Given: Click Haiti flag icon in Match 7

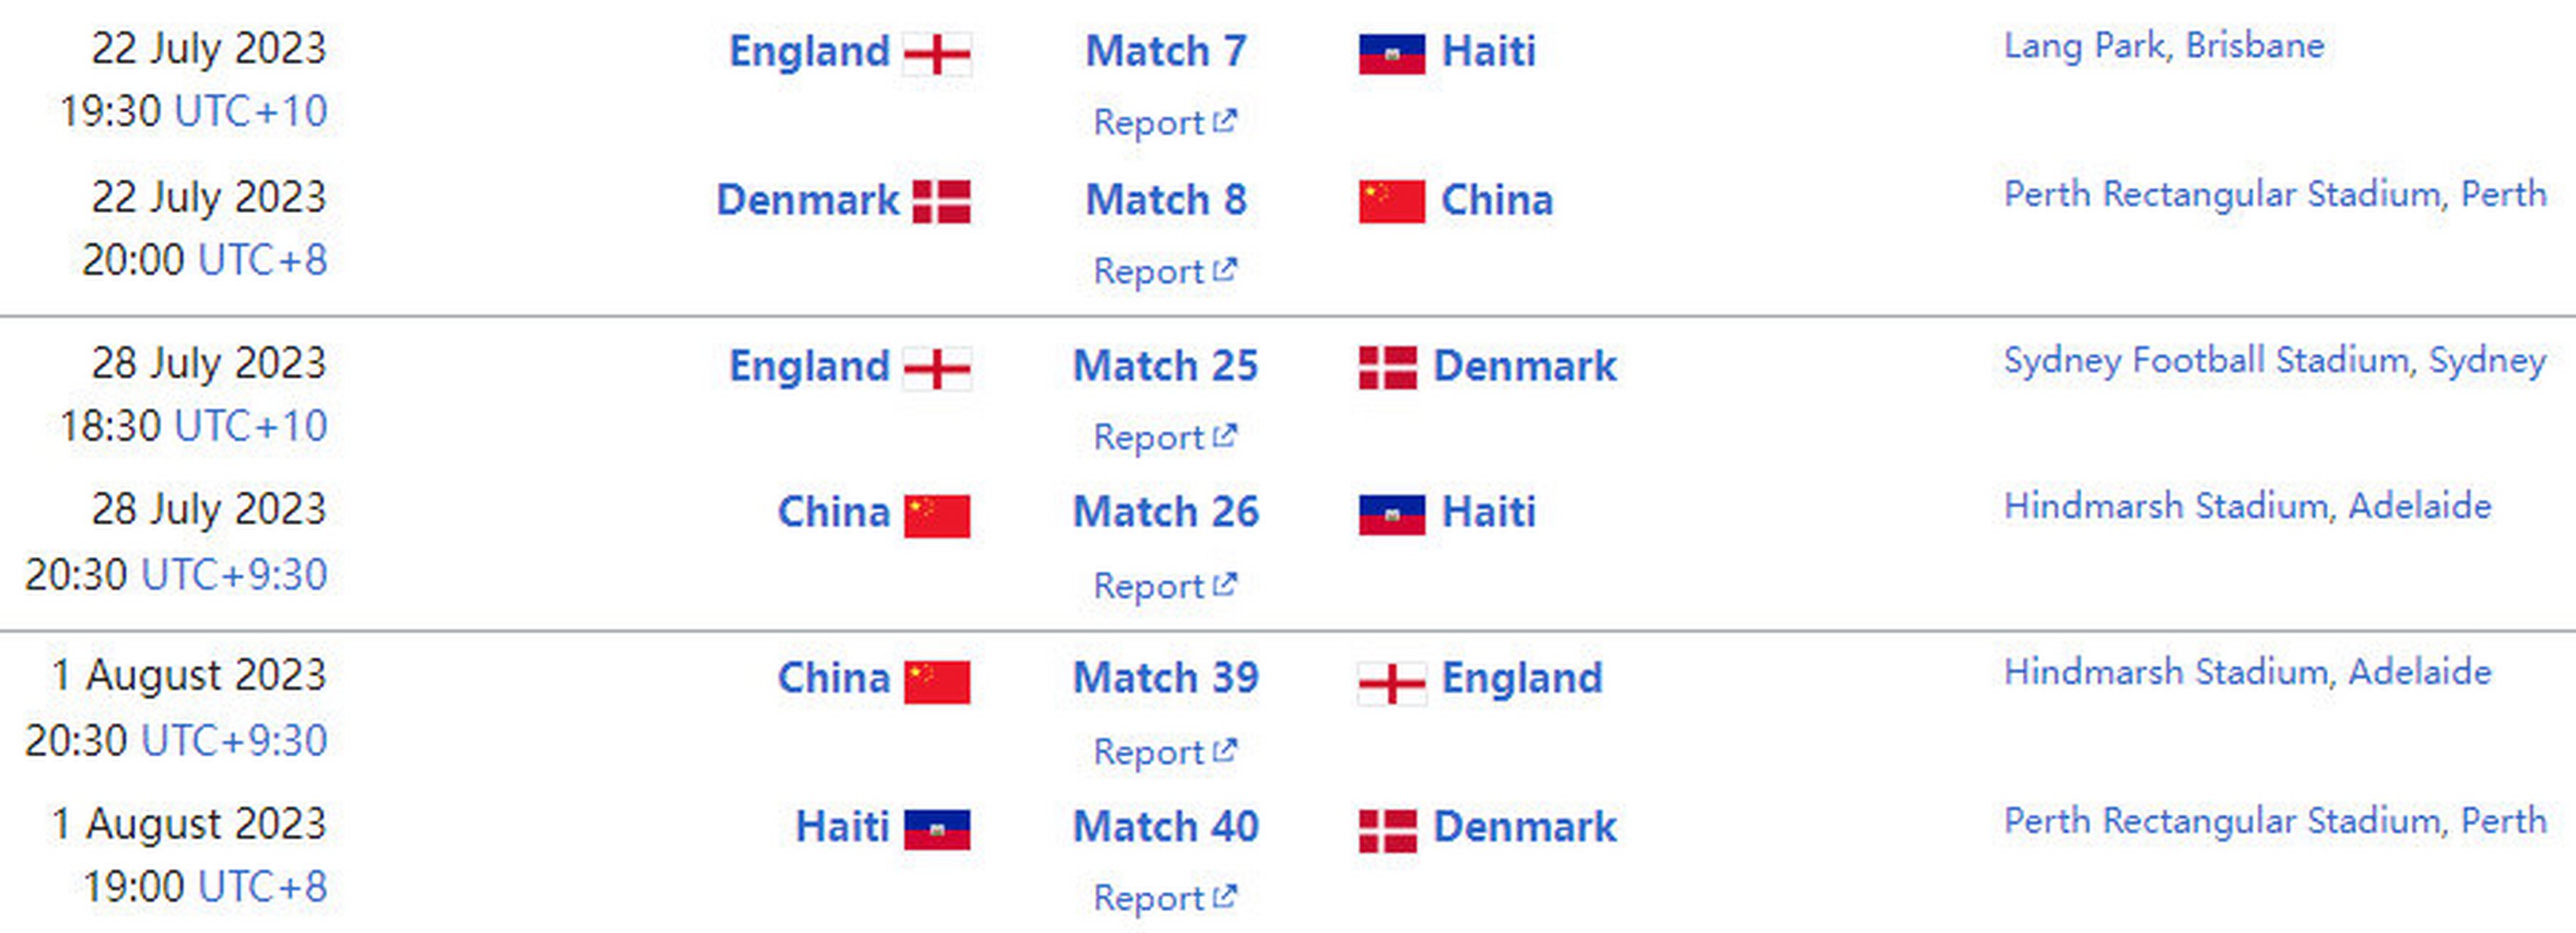Looking at the screenshot, I should tap(1391, 54).
